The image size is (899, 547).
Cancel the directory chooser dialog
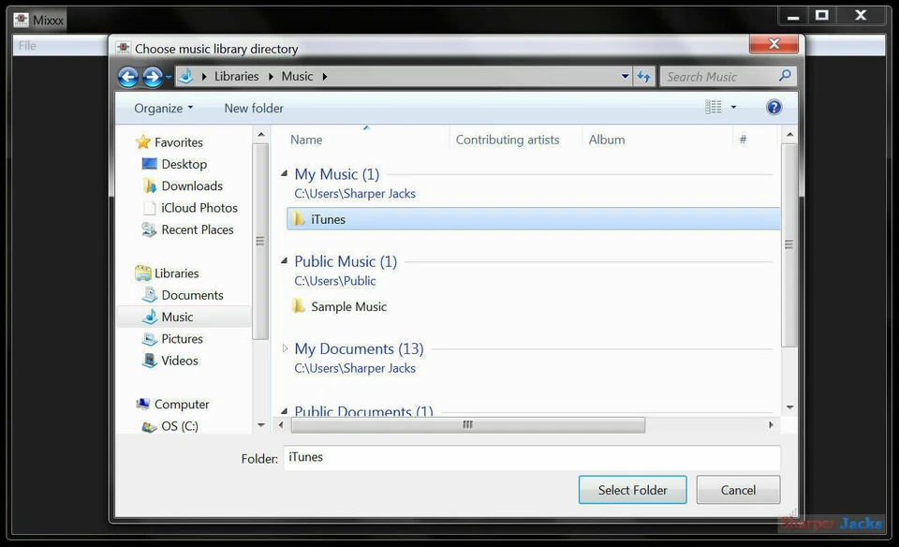click(x=738, y=489)
